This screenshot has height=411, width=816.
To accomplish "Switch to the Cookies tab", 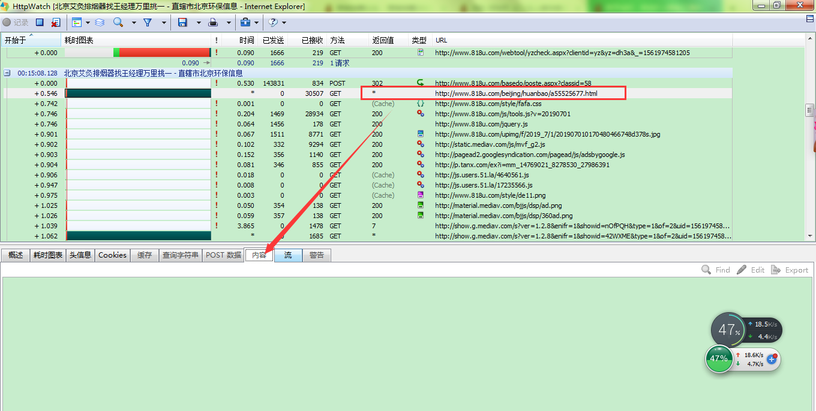I will [x=112, y=255].
